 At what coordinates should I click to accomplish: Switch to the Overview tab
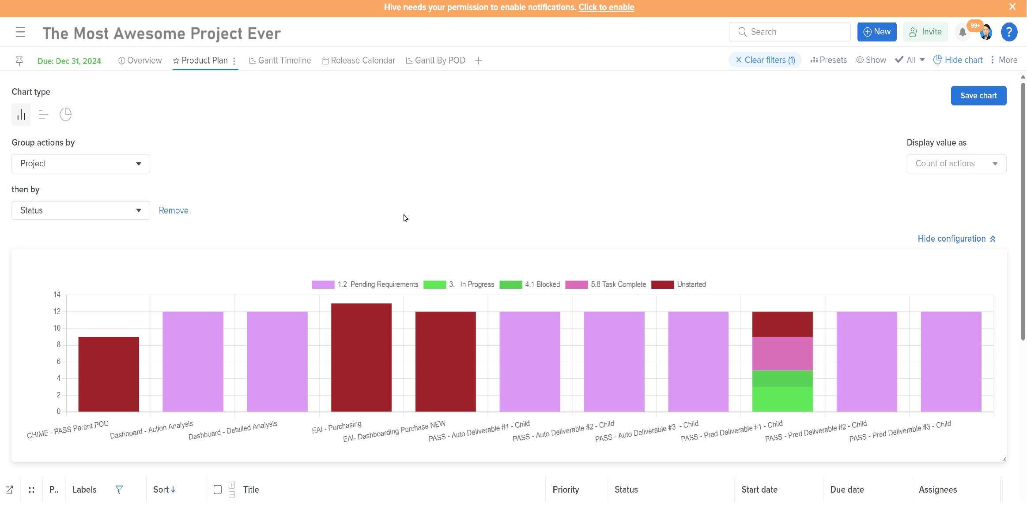tap(140, 60)
